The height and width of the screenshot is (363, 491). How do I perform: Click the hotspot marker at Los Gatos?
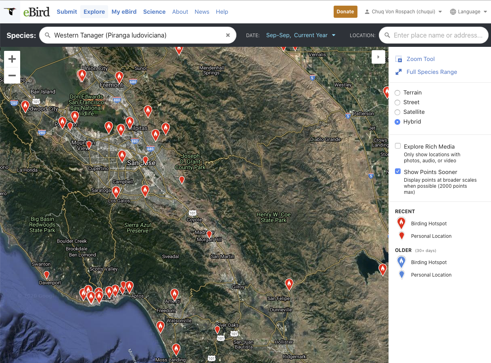116,192
